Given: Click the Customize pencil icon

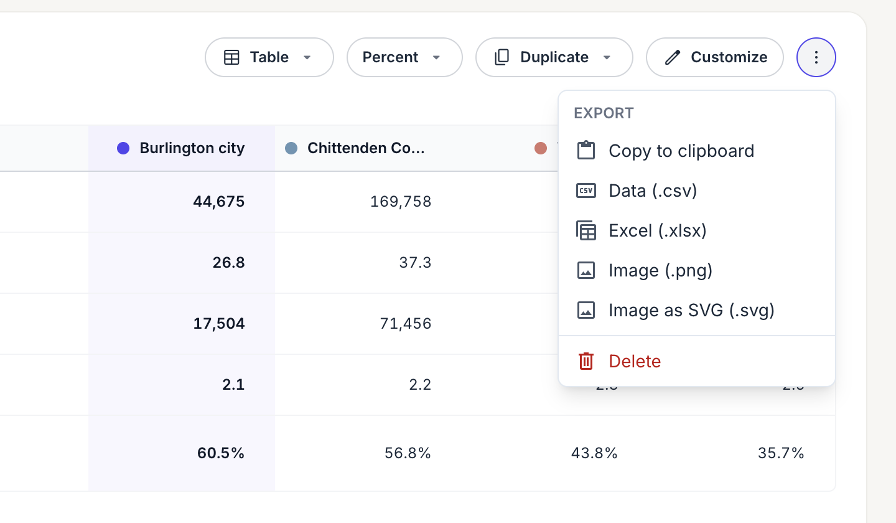Looking at the screenshot, I should (673, 57).
